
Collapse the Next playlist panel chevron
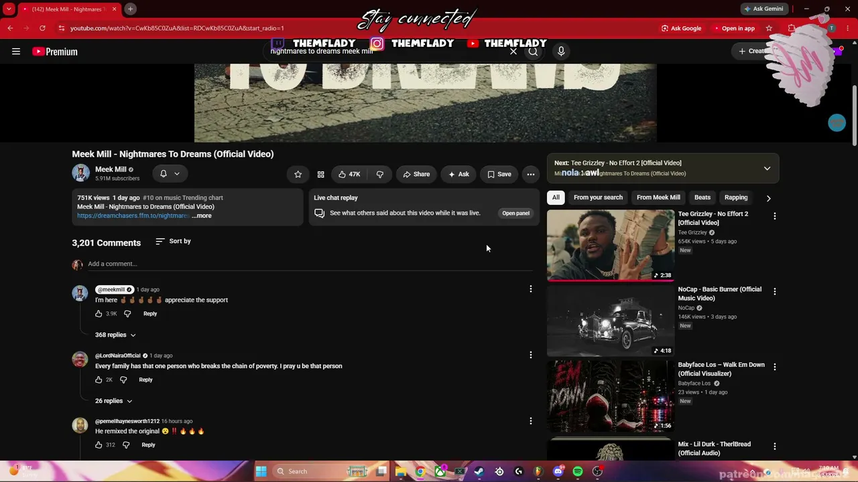767,168
